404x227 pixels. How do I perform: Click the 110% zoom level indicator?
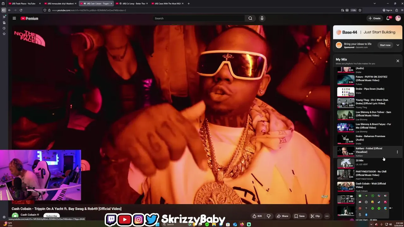(x=353, y=10)
